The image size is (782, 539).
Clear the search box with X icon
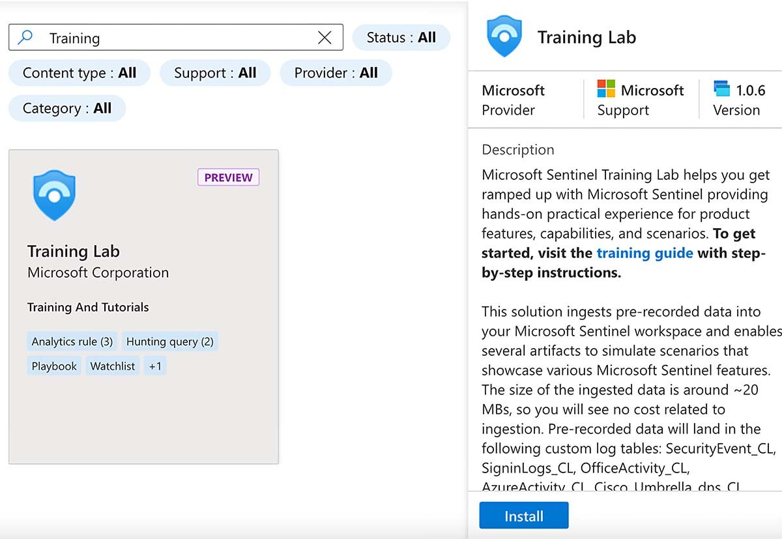(x=324, y=38)
